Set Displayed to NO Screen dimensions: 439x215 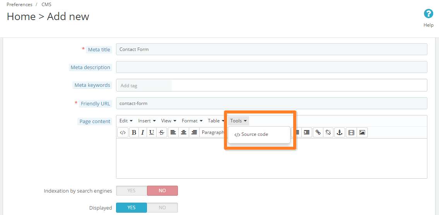(x=162, y=208)
